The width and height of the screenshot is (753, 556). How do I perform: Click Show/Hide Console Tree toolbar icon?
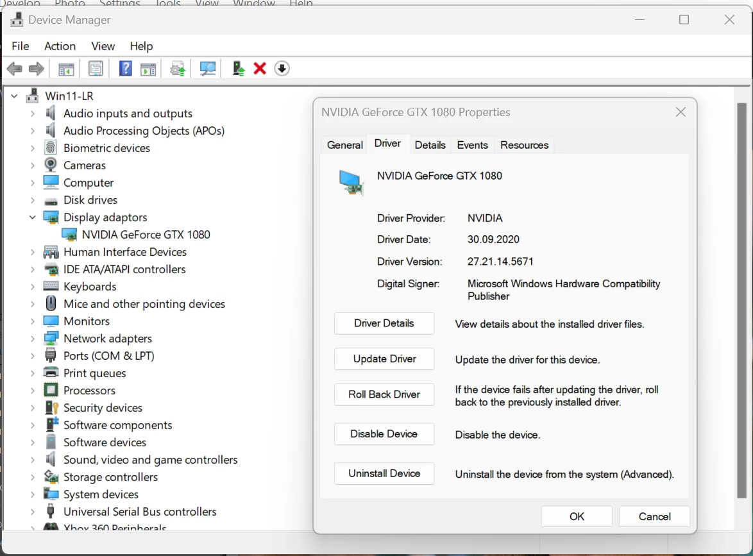(x=66, y=69)
